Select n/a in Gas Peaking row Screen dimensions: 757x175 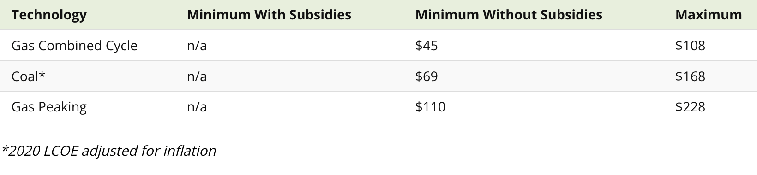[197, 107]
